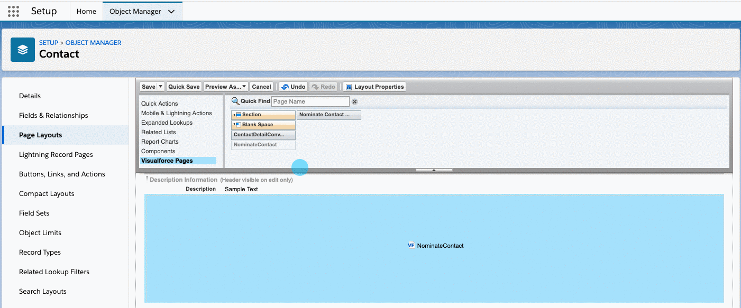Click the Save button

click(x=149, y=87)
